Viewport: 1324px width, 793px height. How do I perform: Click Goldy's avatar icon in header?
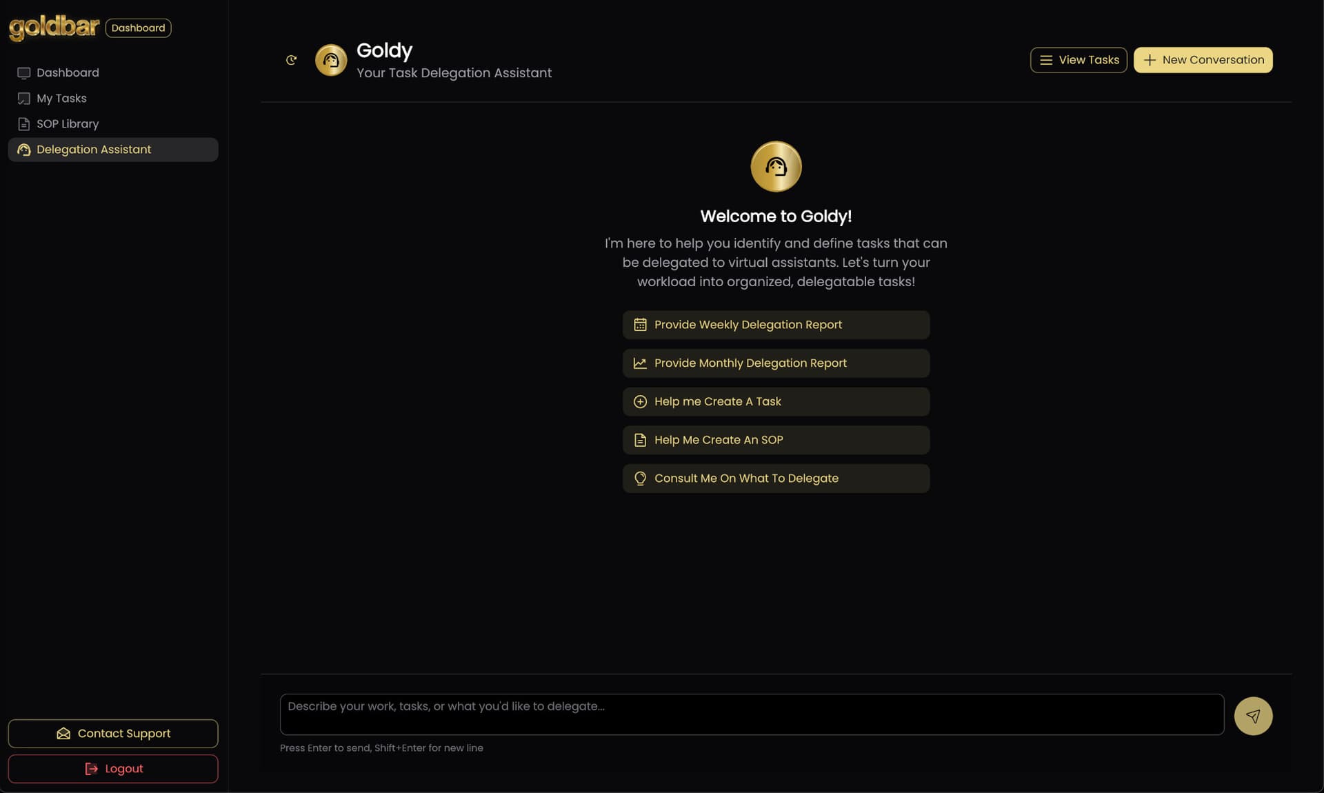[331, 60]
